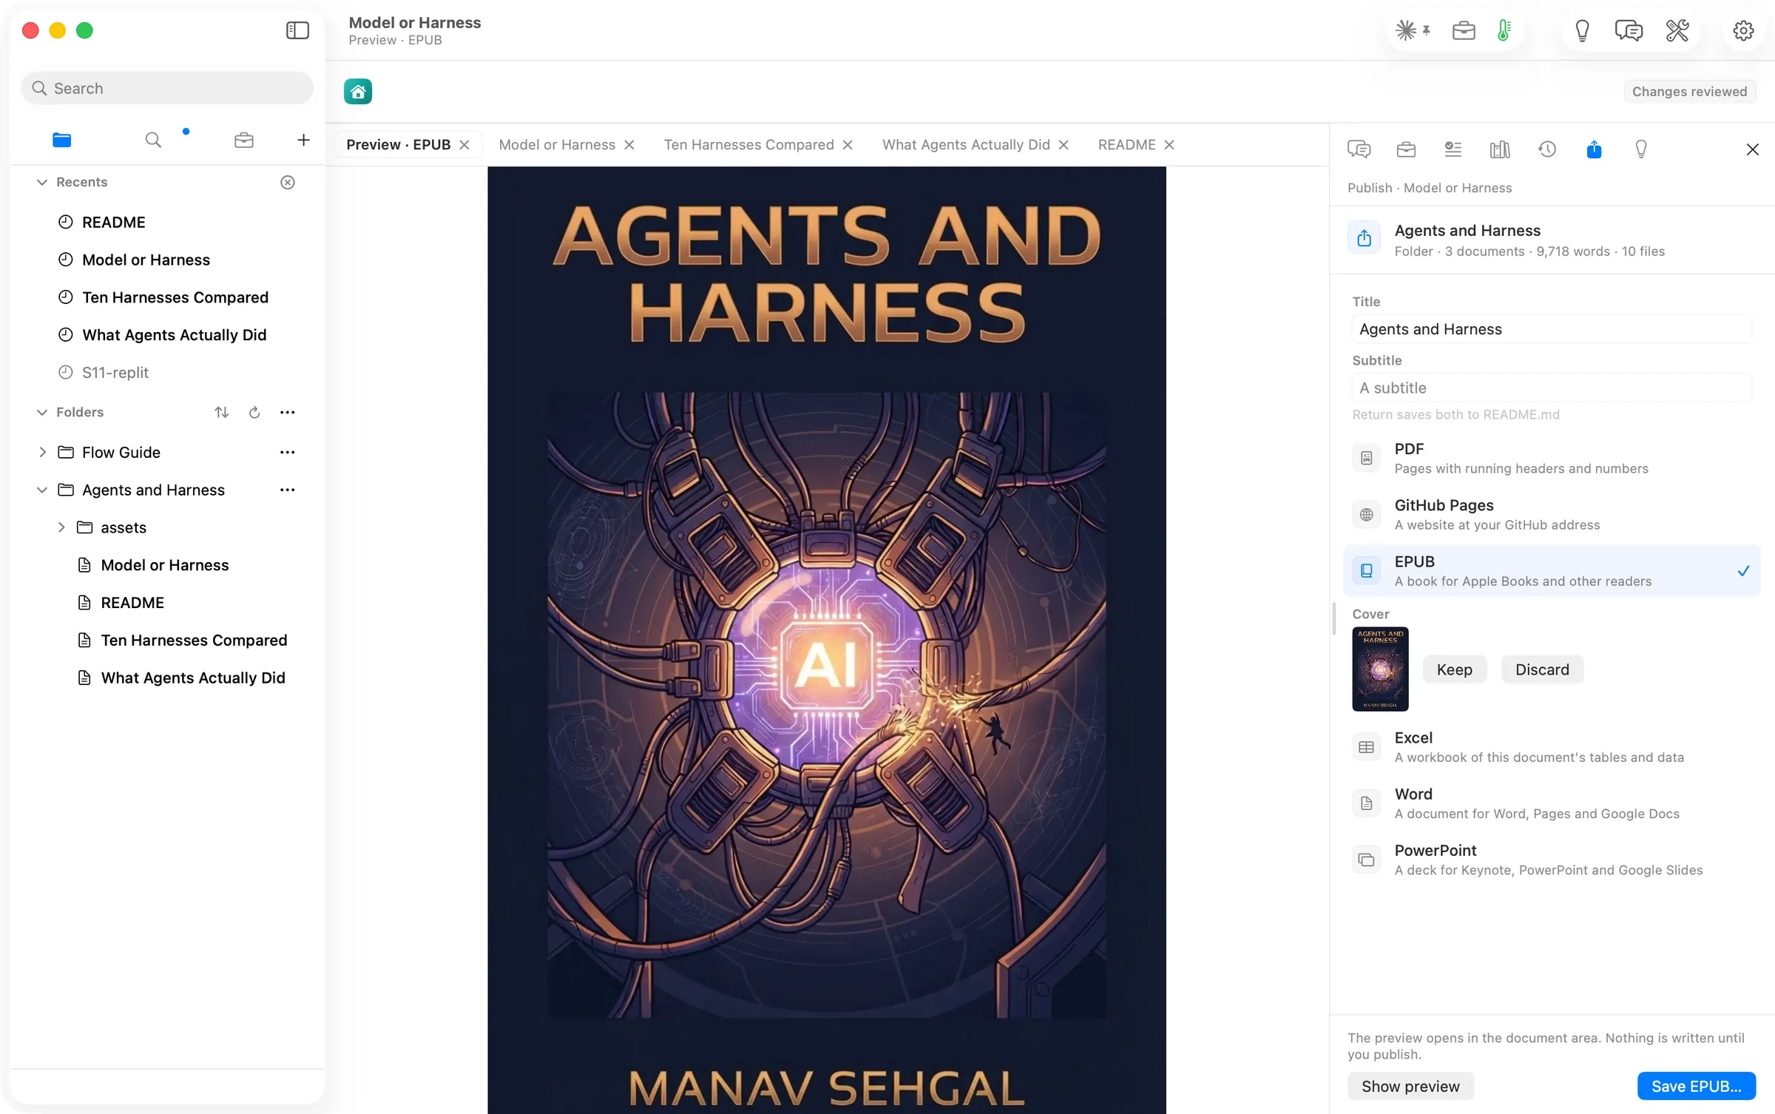The height and width of the screenshot is (1114, 1775).
Task: Switch to the What Agents Actually Did tab
Action: [966, 145]
